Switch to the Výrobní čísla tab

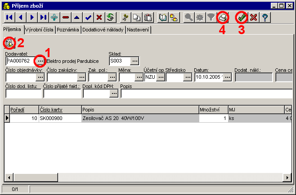click(40, 30)
